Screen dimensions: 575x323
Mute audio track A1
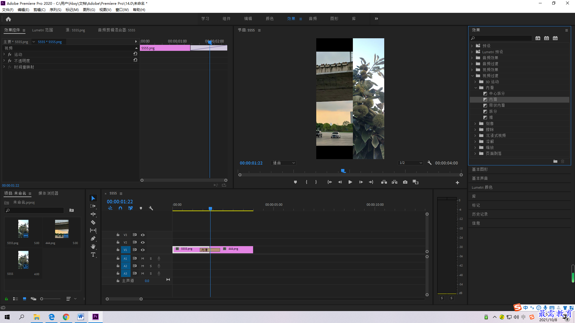coord(143,258)
